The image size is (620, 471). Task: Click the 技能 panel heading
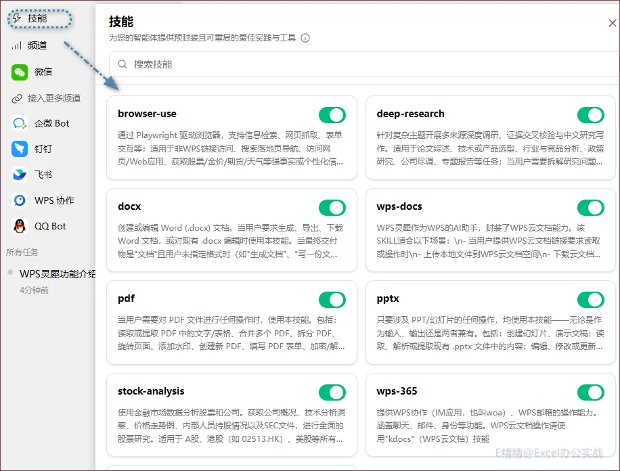[x=121, y=22]
